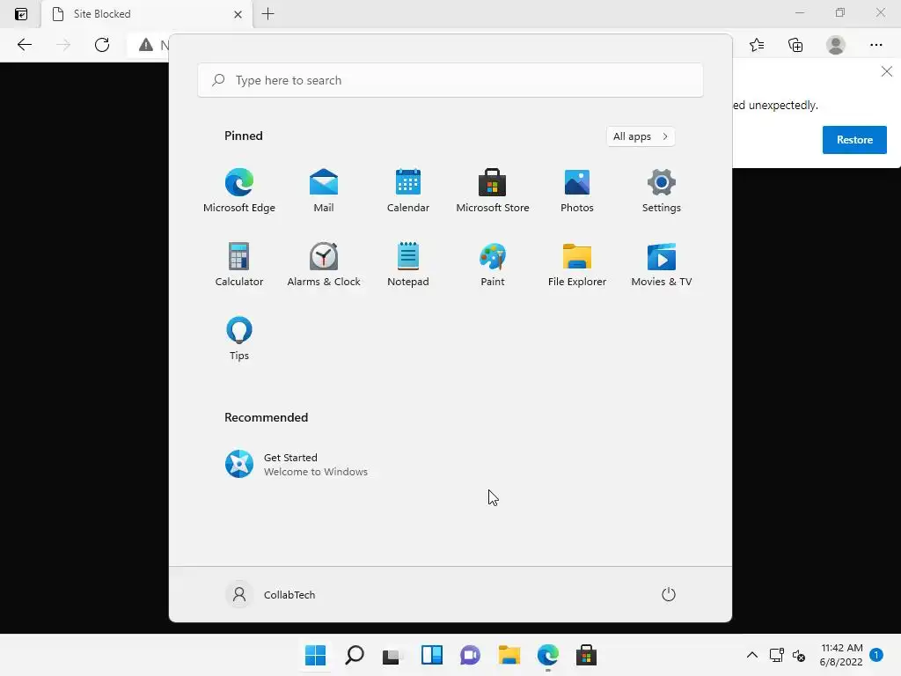Close the Site Blocked tab
Screen dimensions: 901x676
238,14
